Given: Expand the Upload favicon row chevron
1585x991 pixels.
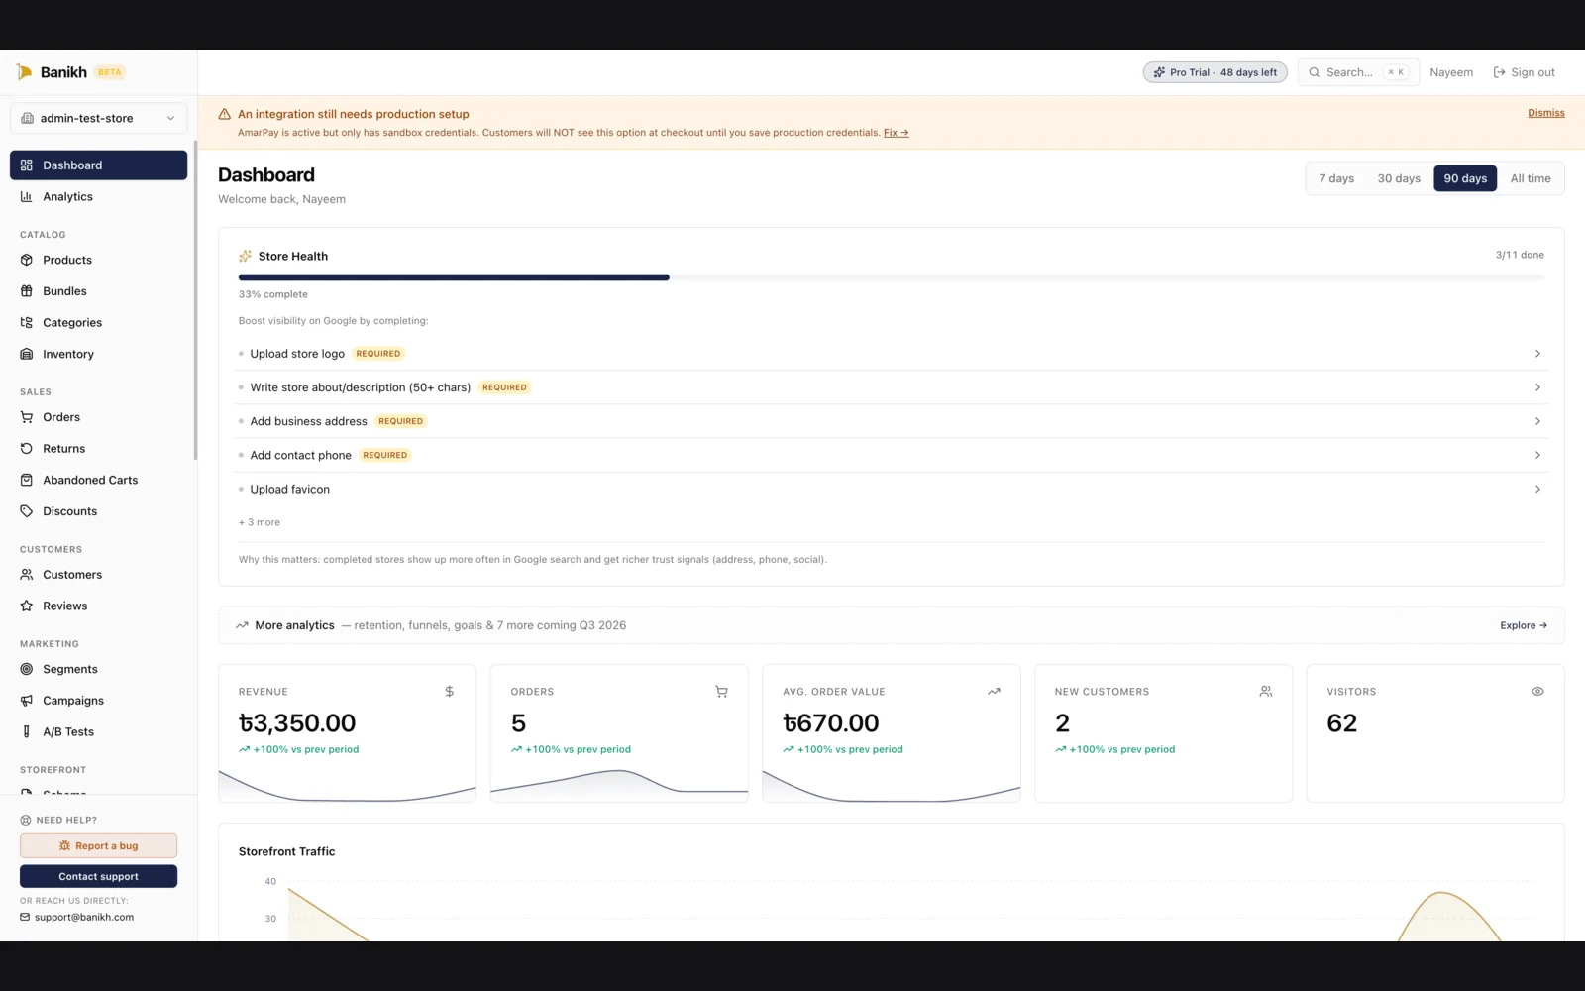Looking at the screenshot, I should click(x=1537, y=489).
